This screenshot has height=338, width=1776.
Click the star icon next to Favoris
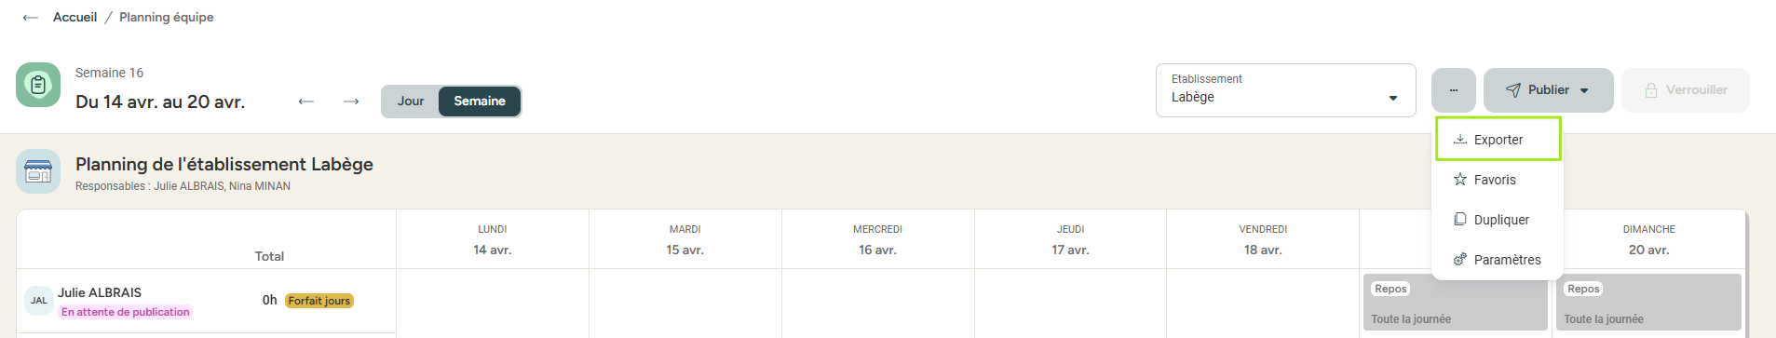coord(1460,180)
